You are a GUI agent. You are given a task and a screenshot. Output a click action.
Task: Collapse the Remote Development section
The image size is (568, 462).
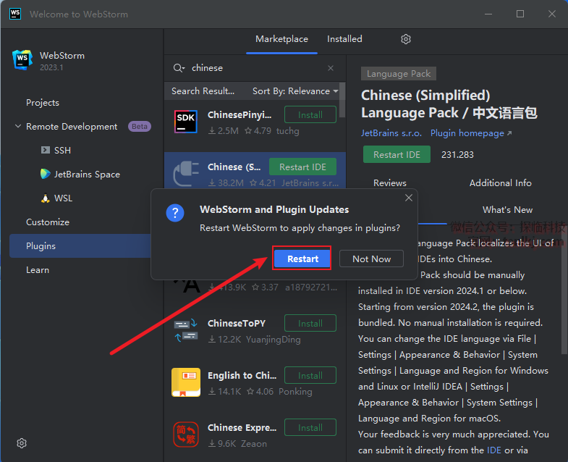pos(18,126)
